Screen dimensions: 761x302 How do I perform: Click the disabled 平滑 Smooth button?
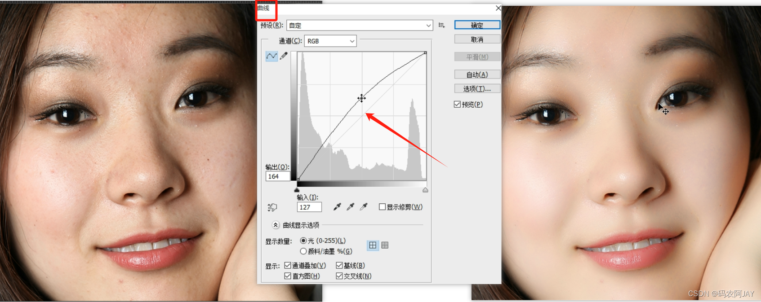pyautogui.click(x=477, y=57)
